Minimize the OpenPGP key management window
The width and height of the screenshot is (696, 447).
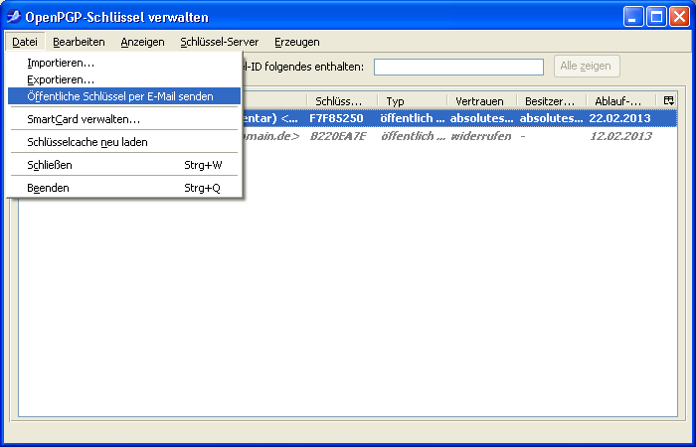(633, 17)
